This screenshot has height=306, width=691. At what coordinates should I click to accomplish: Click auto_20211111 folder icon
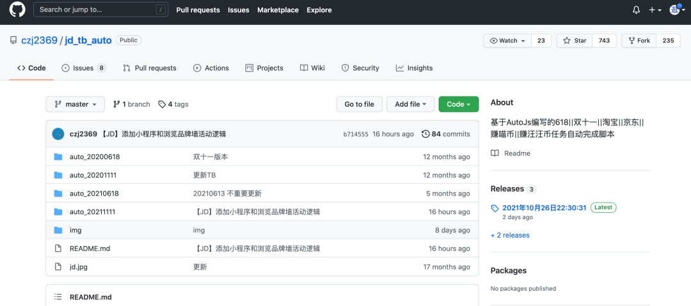pyautogui.click(x=58, y=212)
